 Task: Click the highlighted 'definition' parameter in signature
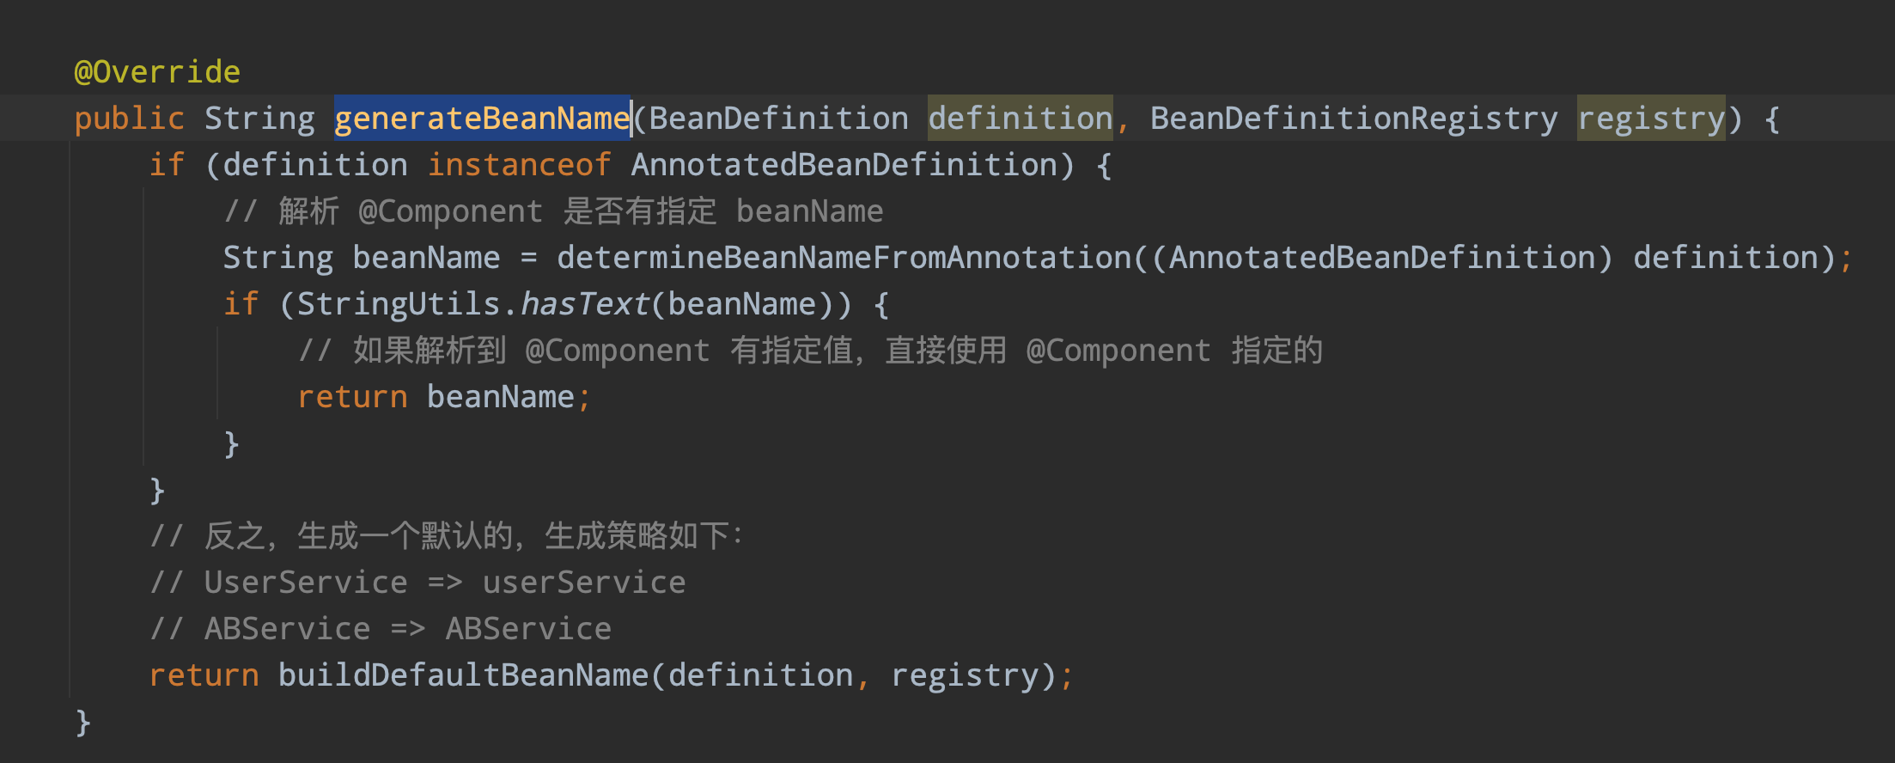1020,119
